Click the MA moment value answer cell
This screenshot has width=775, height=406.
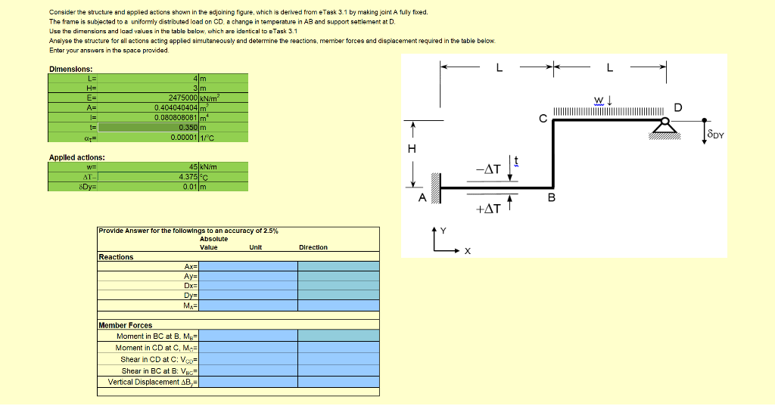click(x=248, y=305)
